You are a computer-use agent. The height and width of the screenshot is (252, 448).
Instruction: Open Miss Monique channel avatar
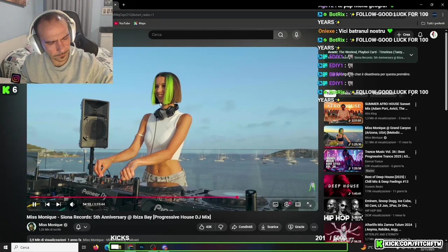[31, 227]
